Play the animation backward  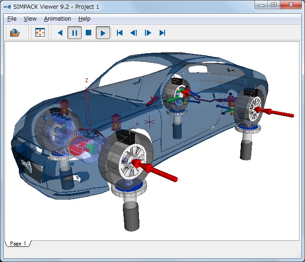tap(60, 33)
